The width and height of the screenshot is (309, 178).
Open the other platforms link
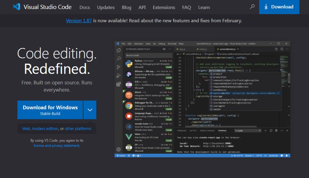click(78, 128)
